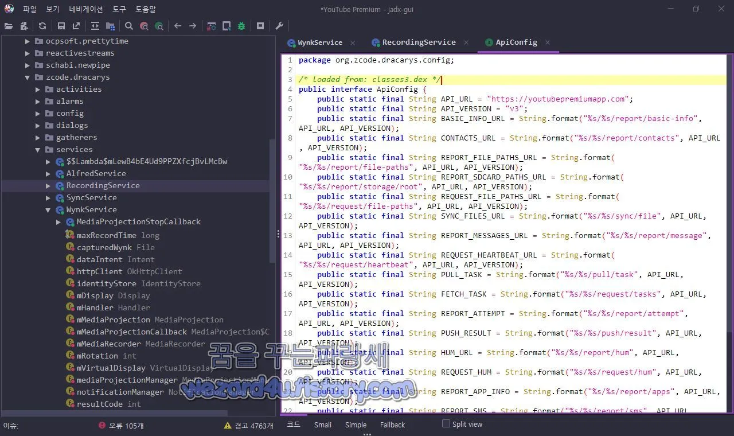The width and height of the screenshot is (734, 436).
Task: Select the config package in the tree
Action: (x=70, y=114)
